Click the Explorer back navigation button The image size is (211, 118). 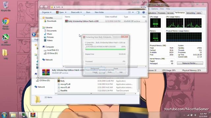click(42, 7)
